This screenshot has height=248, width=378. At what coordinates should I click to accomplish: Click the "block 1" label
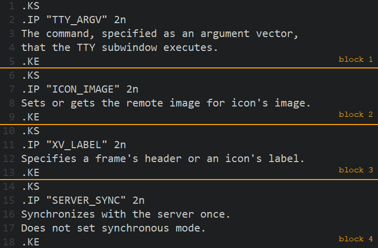tap(355, 59)
